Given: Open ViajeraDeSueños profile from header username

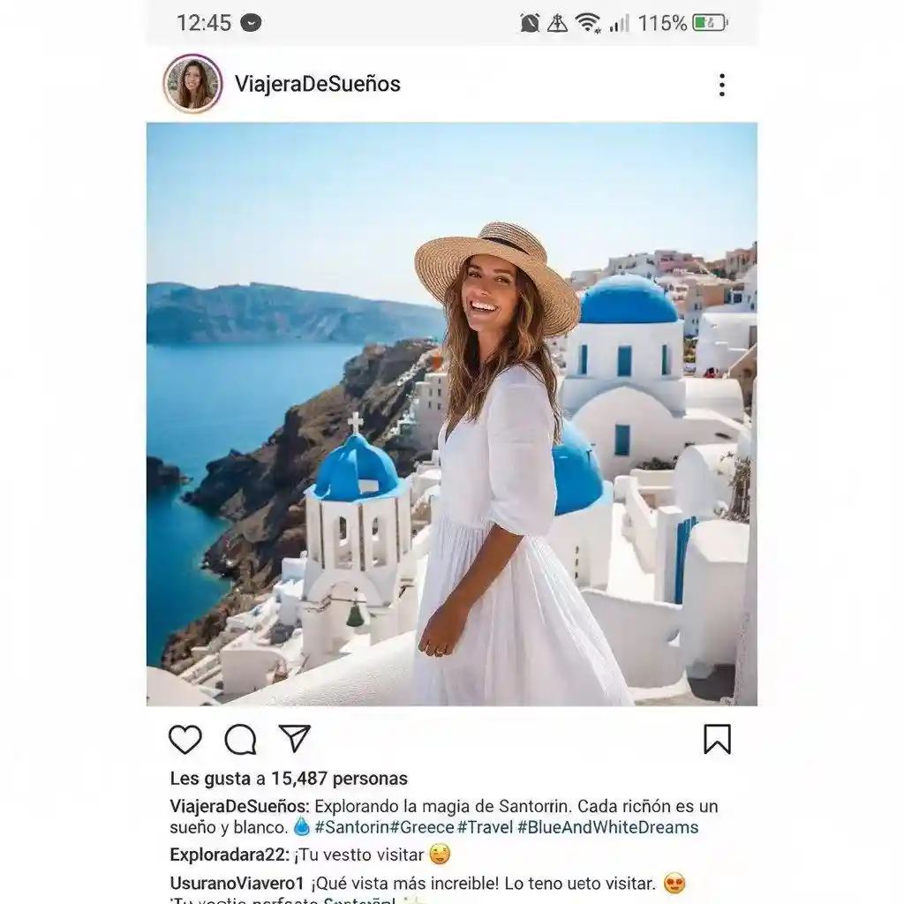Looking at the screenshot, I should click(x=317, y=84).
